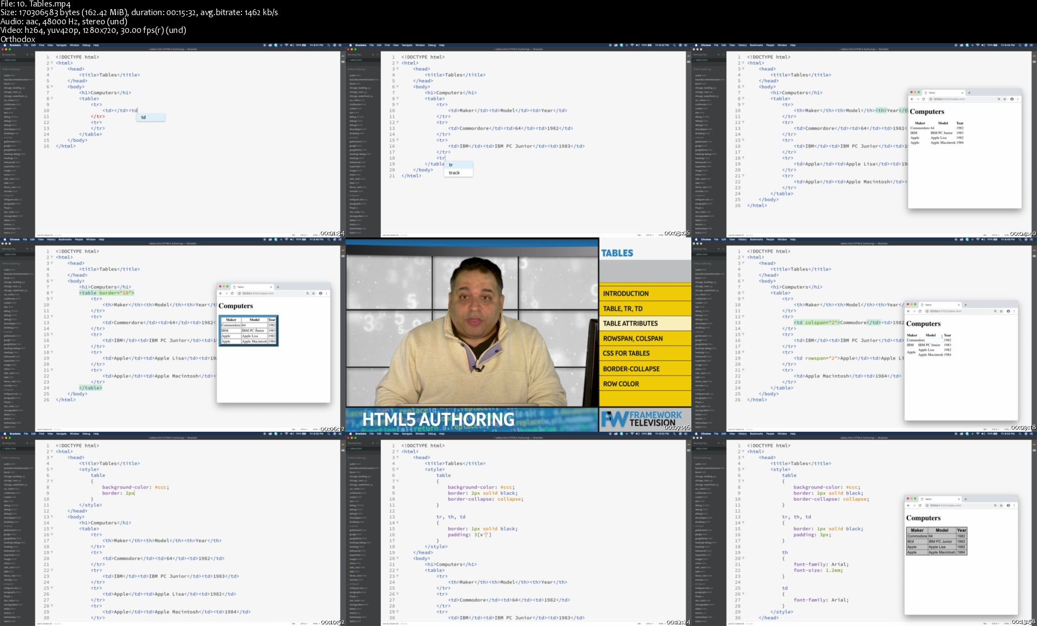The image size is (1037, 626).
Task: Click reload button in 00:04:40 frame's browser
Action: pos(923,99)
